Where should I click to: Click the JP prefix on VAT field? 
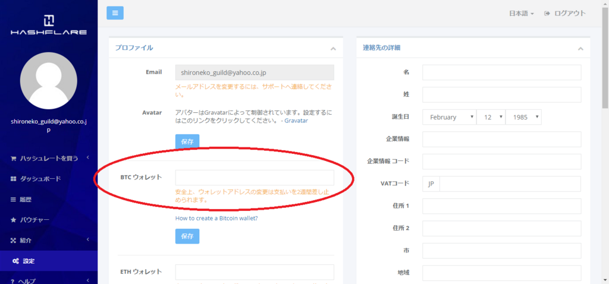point(431,184)
